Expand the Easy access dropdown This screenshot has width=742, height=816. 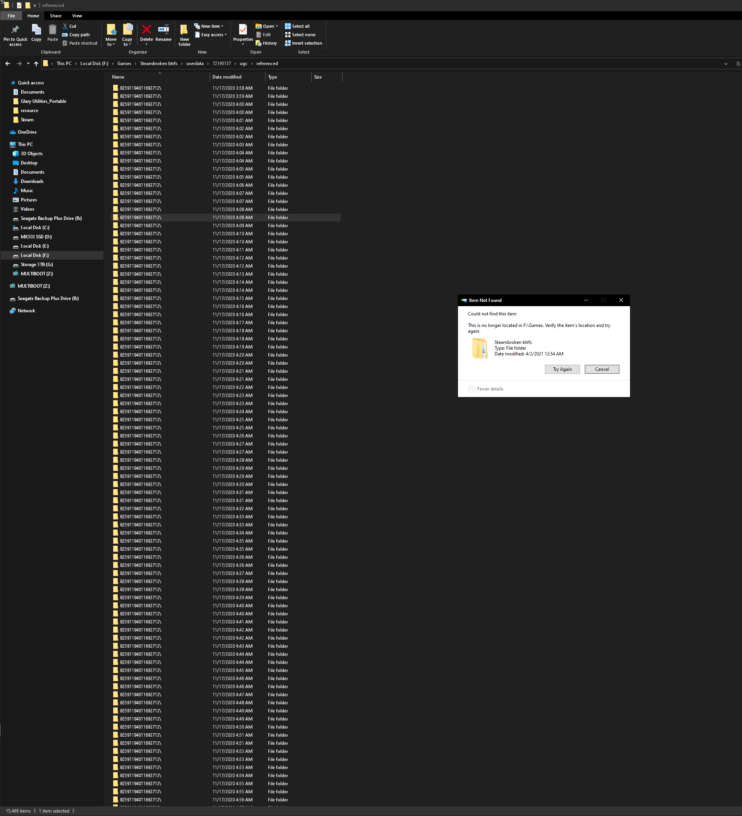(x=211, y=34)
